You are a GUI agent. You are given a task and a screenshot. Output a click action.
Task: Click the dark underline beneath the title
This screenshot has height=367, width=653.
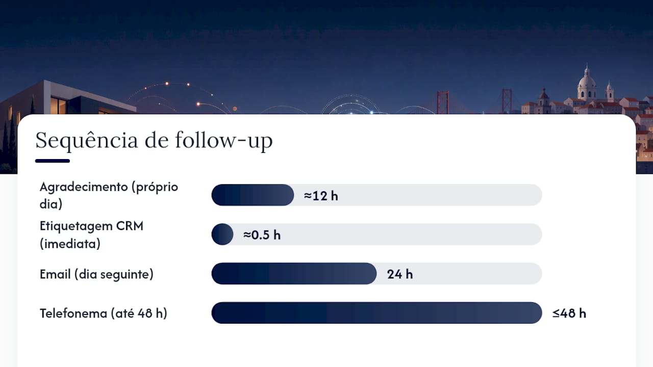pyautogui.click(x=53, y=161)
